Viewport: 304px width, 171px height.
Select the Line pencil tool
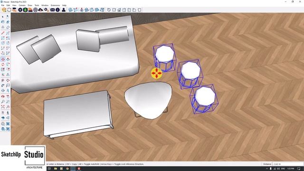click(x=3, y=33)
